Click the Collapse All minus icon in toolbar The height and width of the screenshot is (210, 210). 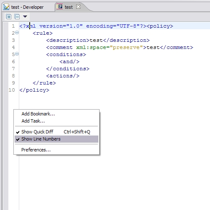[x=17, y=17]
